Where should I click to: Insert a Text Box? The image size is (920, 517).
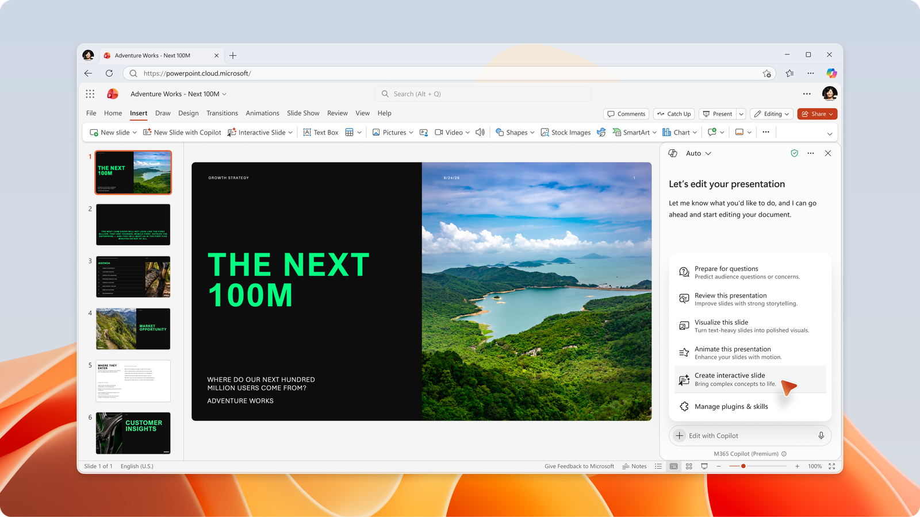click(x=320, y=132)
